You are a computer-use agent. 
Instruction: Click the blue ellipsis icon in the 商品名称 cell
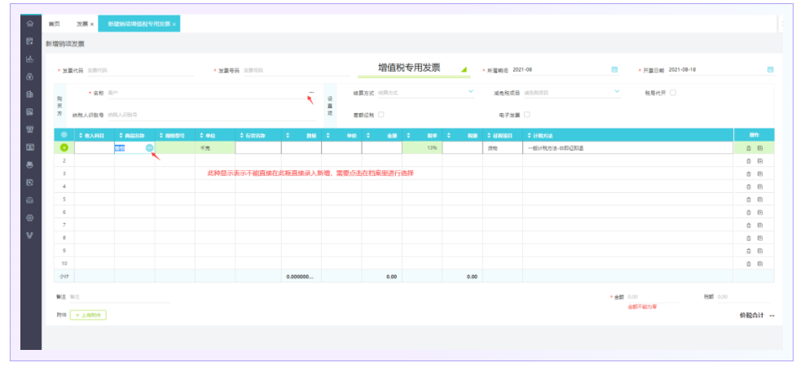pyautogui.click(x=149, y=148)
